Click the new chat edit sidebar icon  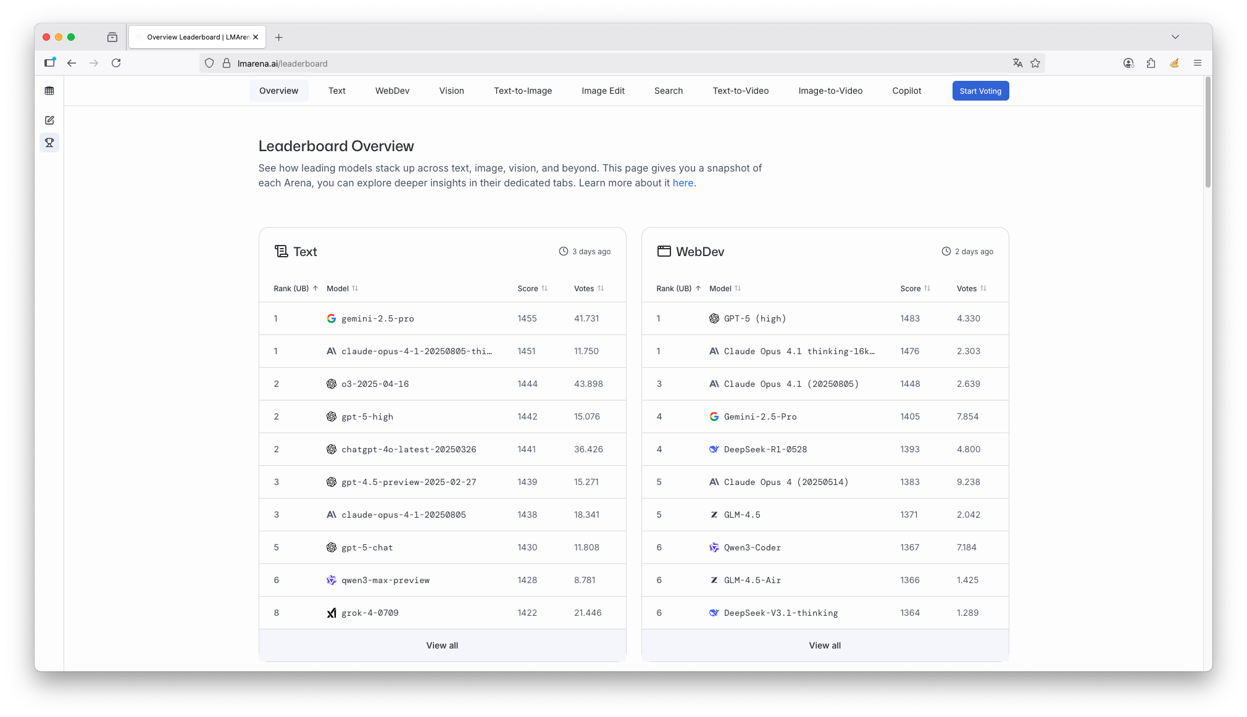[49, 120]
